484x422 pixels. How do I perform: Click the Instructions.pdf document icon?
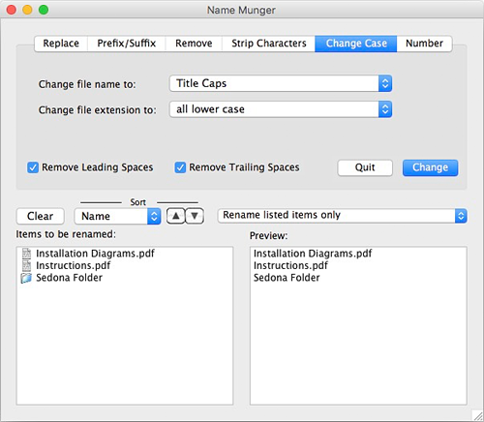tap(26, 266)
